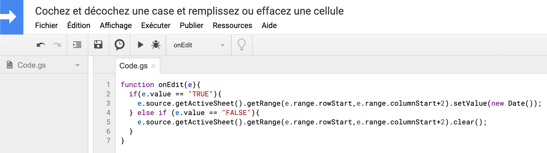Close the Code.gs editor tab
Screen dimensions: 547x153
click(153, 66)
